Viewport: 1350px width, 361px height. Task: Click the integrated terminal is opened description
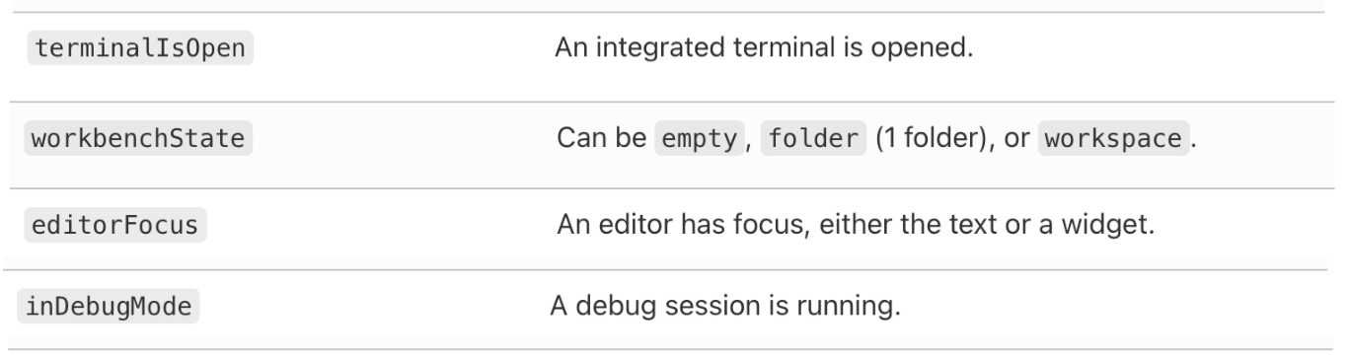764,48
